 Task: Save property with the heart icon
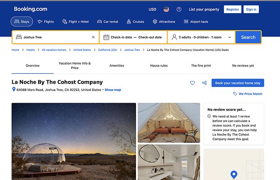coord(192,83)
